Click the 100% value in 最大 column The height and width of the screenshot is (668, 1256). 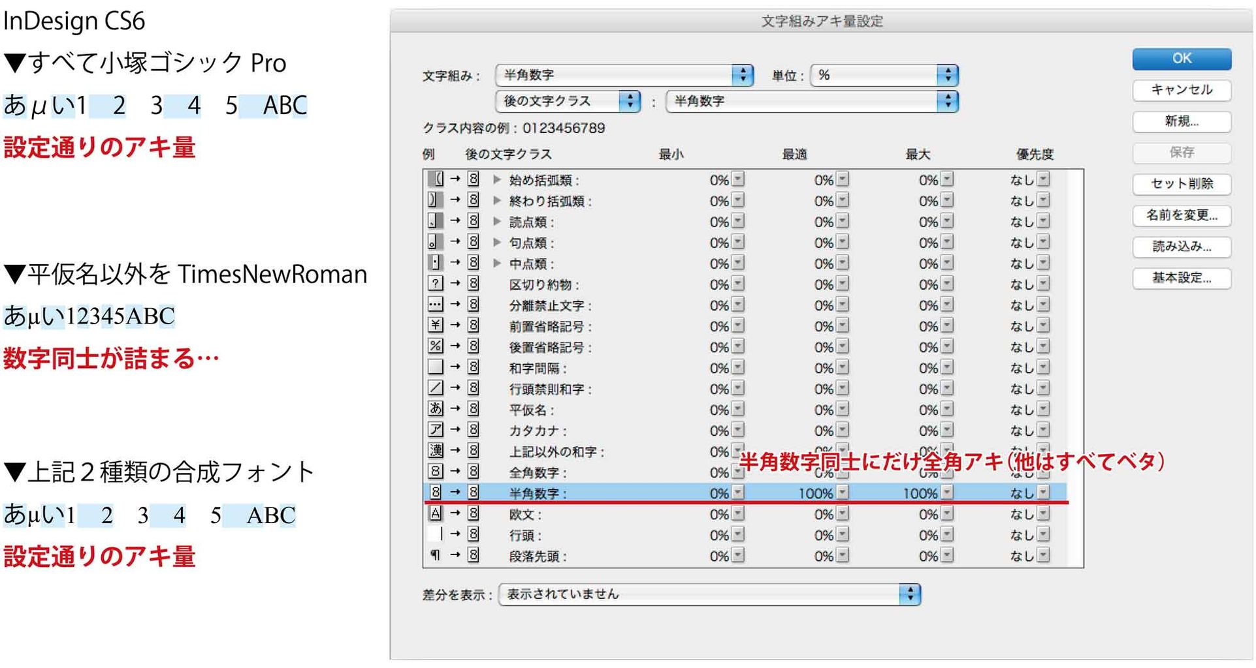click(x=920, y=493)
